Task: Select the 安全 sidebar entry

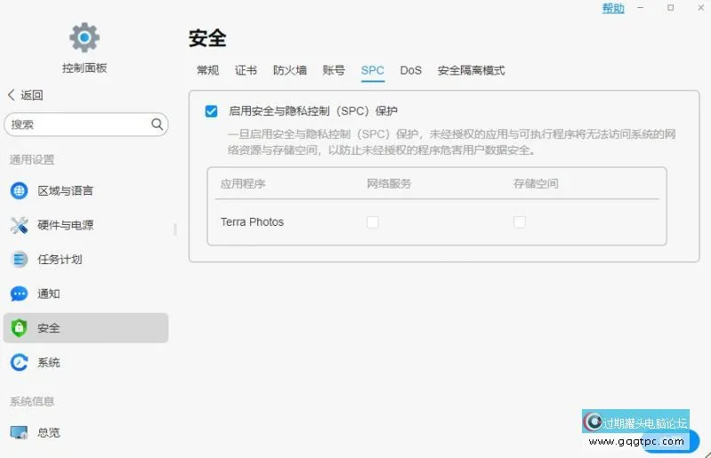Action: click(85, 328)
